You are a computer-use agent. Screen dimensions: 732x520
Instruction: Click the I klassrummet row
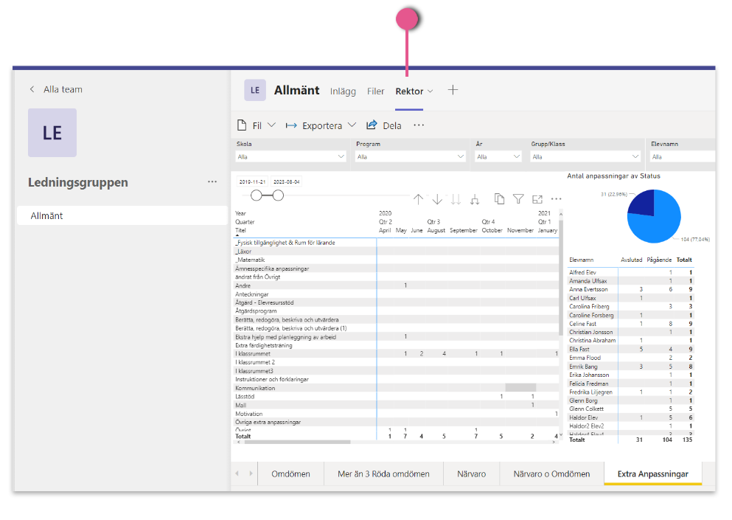click(x=396, y=354)
